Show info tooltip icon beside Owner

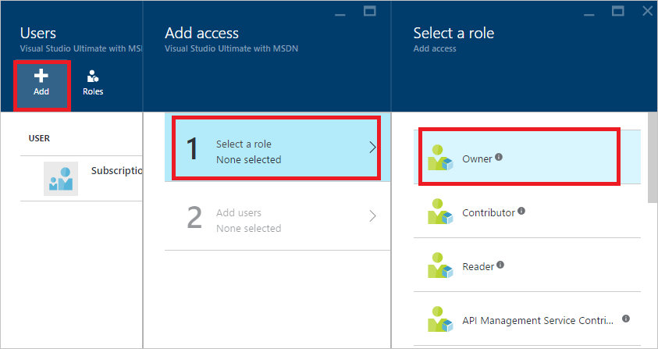click(x=500, y=157)
